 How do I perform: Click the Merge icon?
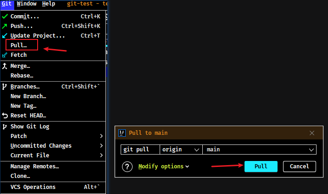[5, 66]
